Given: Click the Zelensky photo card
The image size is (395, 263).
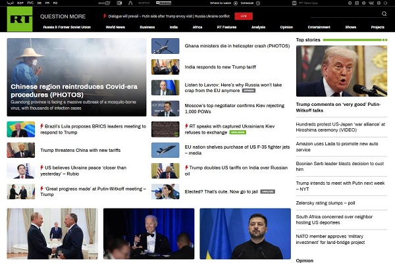Looking at the screenshot, I should click(x=245, y=233).
